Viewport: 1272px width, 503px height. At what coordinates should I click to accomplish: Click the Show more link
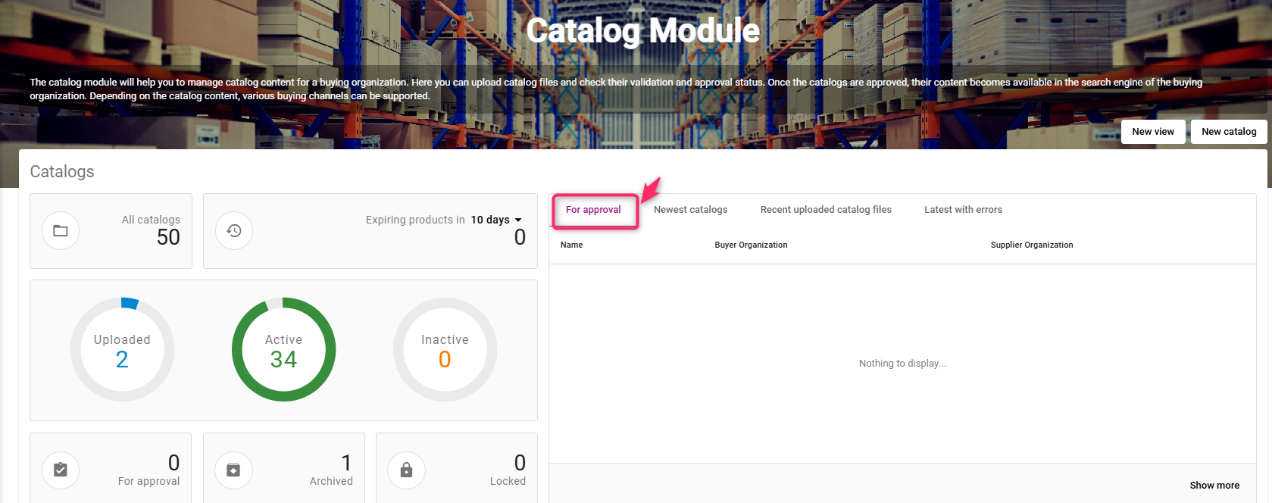click(1214, 486)
